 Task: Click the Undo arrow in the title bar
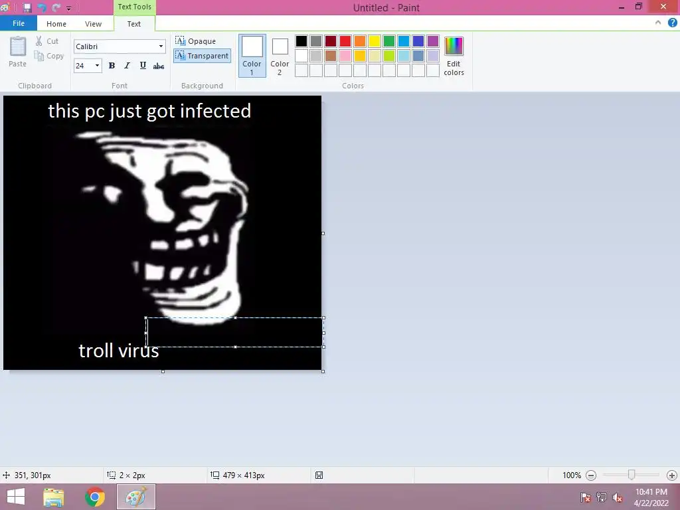(x=42, y=7)
